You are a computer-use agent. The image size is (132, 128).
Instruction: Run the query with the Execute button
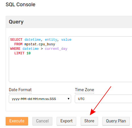(17, 121)
